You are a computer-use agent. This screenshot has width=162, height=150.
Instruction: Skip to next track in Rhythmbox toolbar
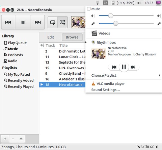pyautogui.click(x=38, y=22)
